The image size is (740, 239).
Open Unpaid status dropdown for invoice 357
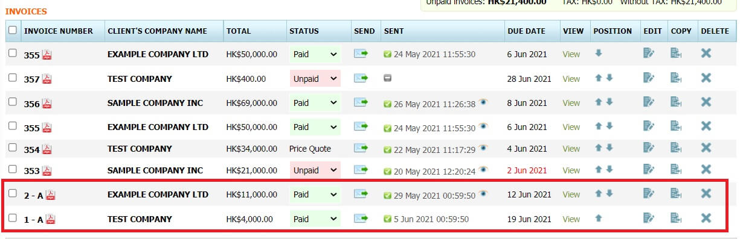pos(315,78)
